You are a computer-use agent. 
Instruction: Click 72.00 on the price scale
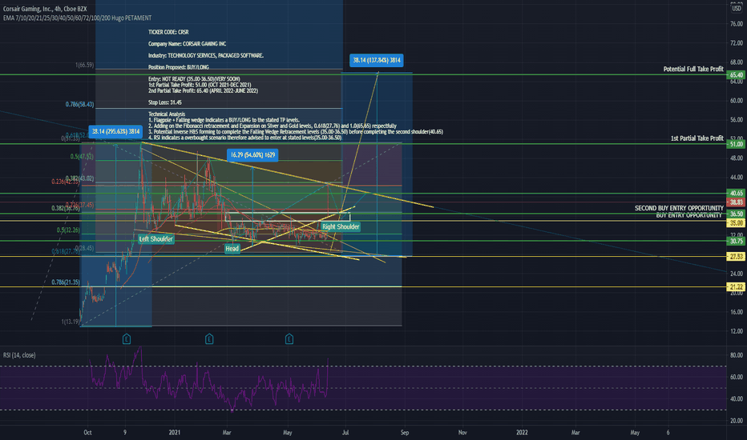pyautogui.click(x=737, y=43)
